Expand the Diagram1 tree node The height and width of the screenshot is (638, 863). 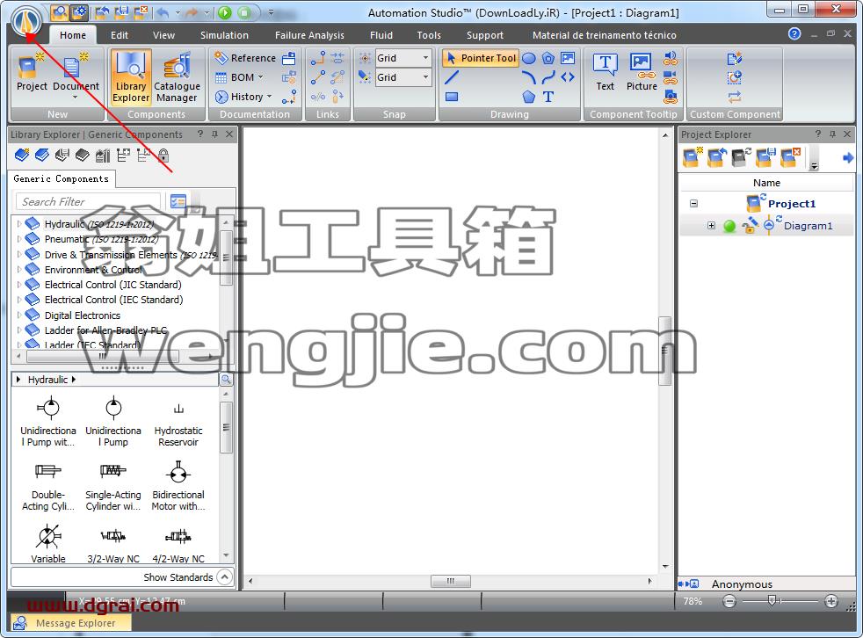(x=711, y=226)
